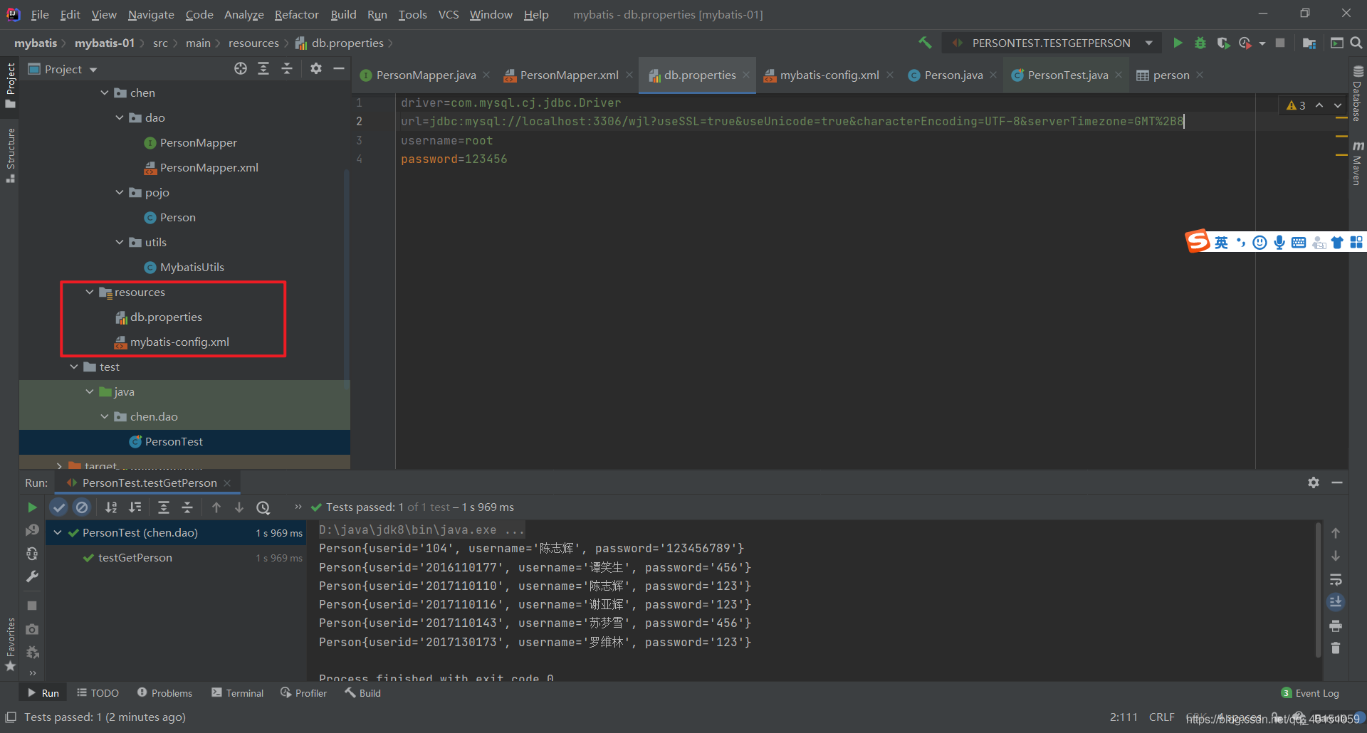
Task: Open the VCS menu
Action: click(x=449, y=14)
